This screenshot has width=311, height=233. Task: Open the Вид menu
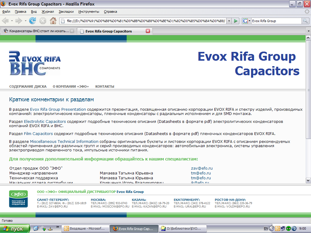coord(34,12)
